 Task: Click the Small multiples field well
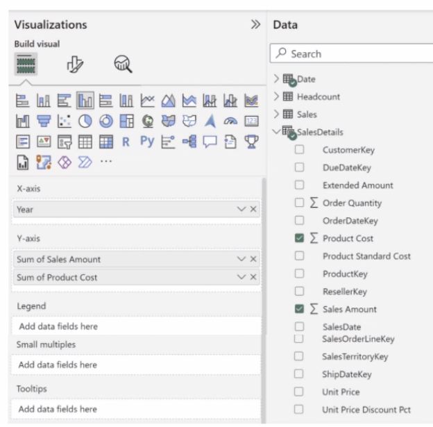[137, 365]
